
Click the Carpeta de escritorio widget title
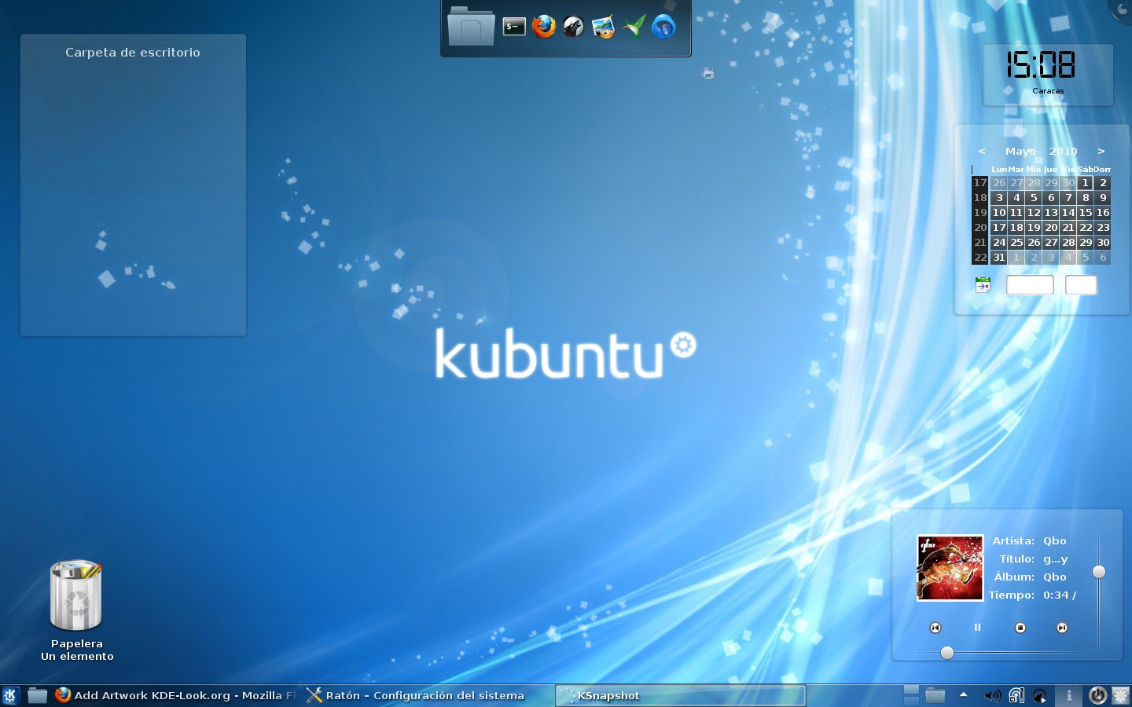[133, 53]
